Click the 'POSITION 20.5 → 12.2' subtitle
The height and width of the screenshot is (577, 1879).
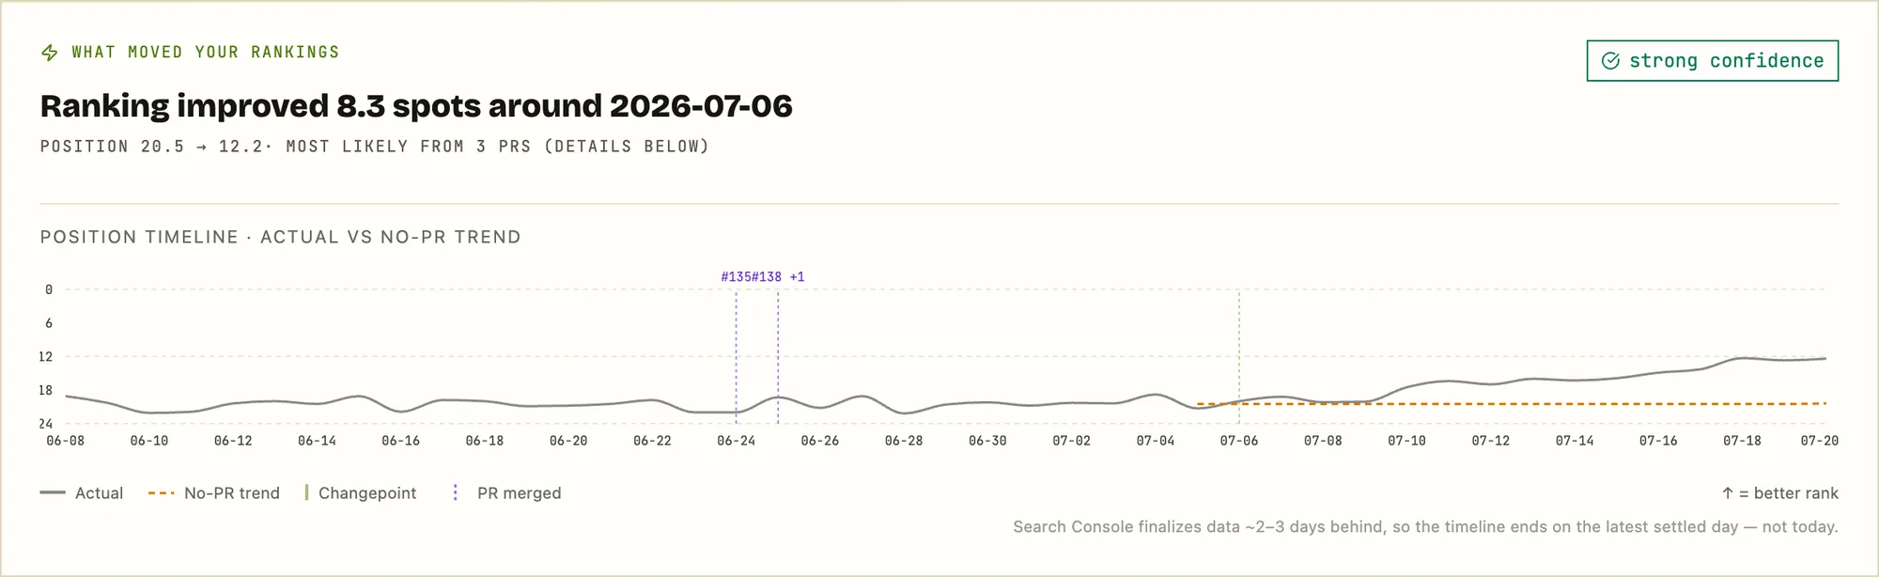point(375,147)
